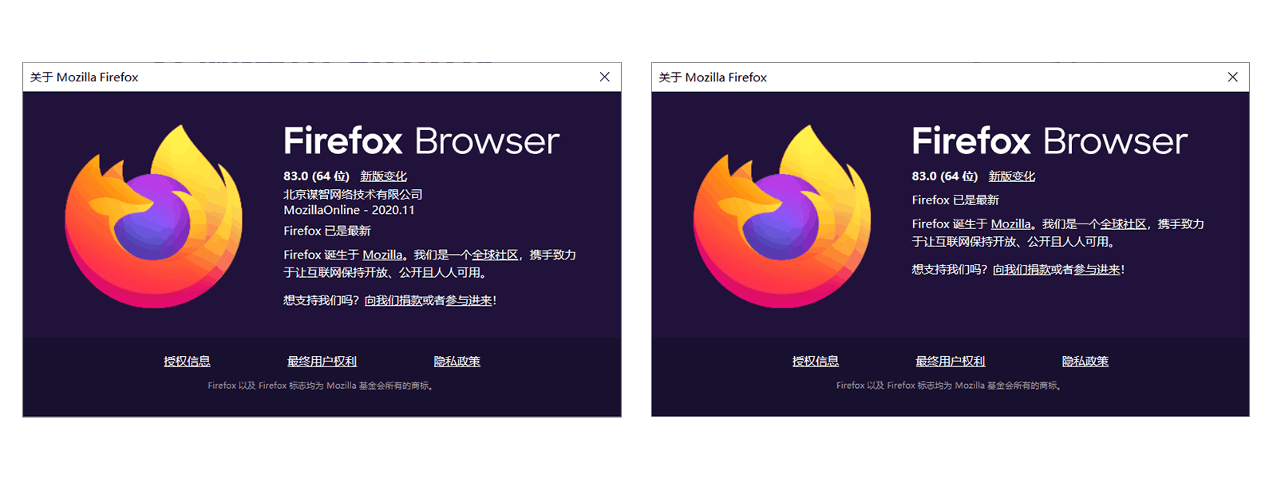Close the left About Mozilla Firefox dialog
Viewport: 1277px width, 479px height.
click(x=604, y=77)
